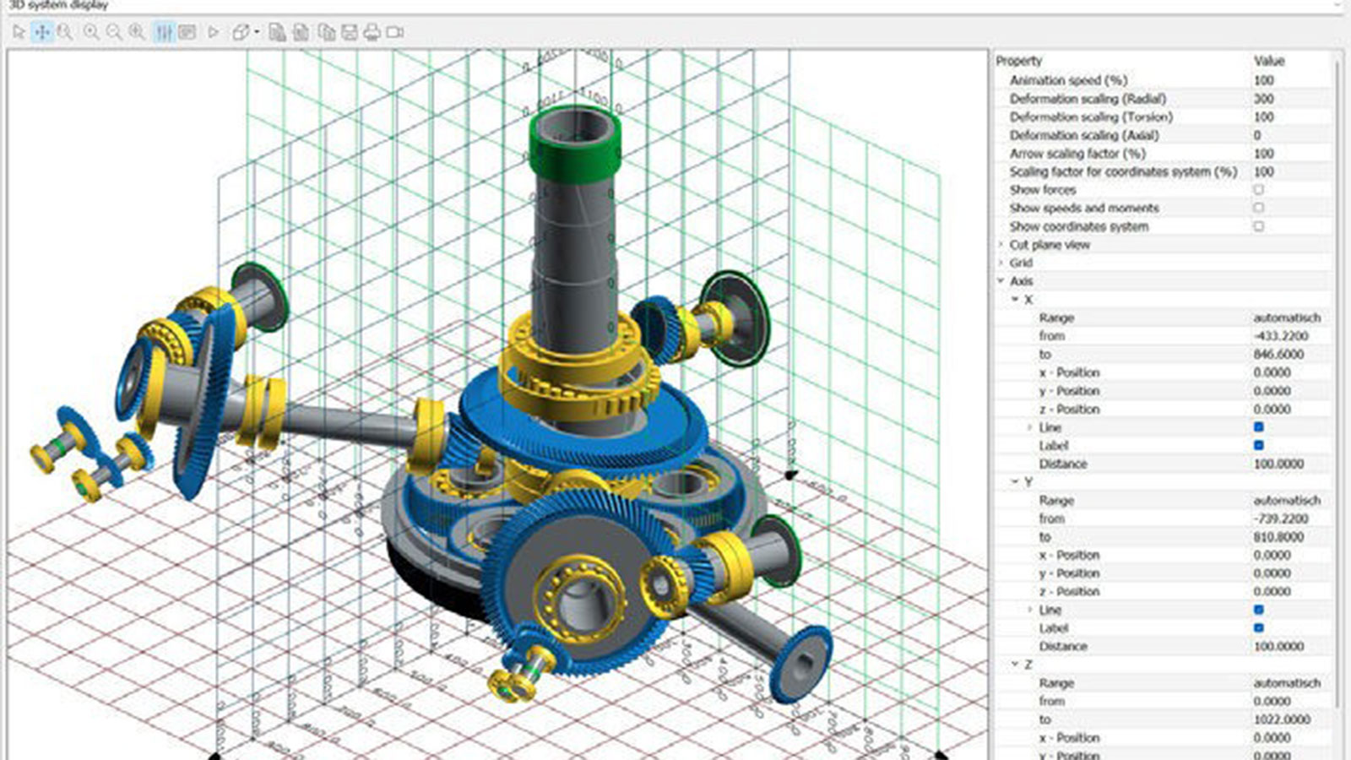Click the property panel vertical scrollbar
Image resolution: width=1351 pixels, height=760 pixels.
click(x=1338, y=338)
